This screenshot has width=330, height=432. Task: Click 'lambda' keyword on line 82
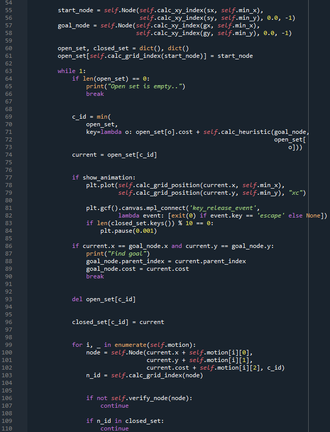[129, 215]
